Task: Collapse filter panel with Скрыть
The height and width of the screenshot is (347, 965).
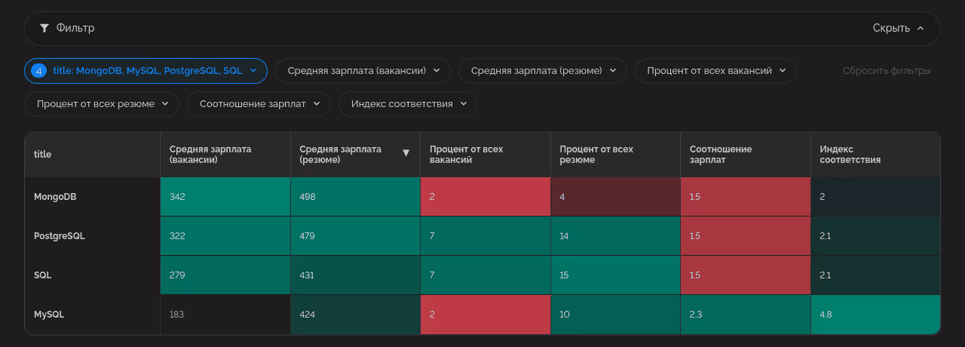Action: pos(898,28)
